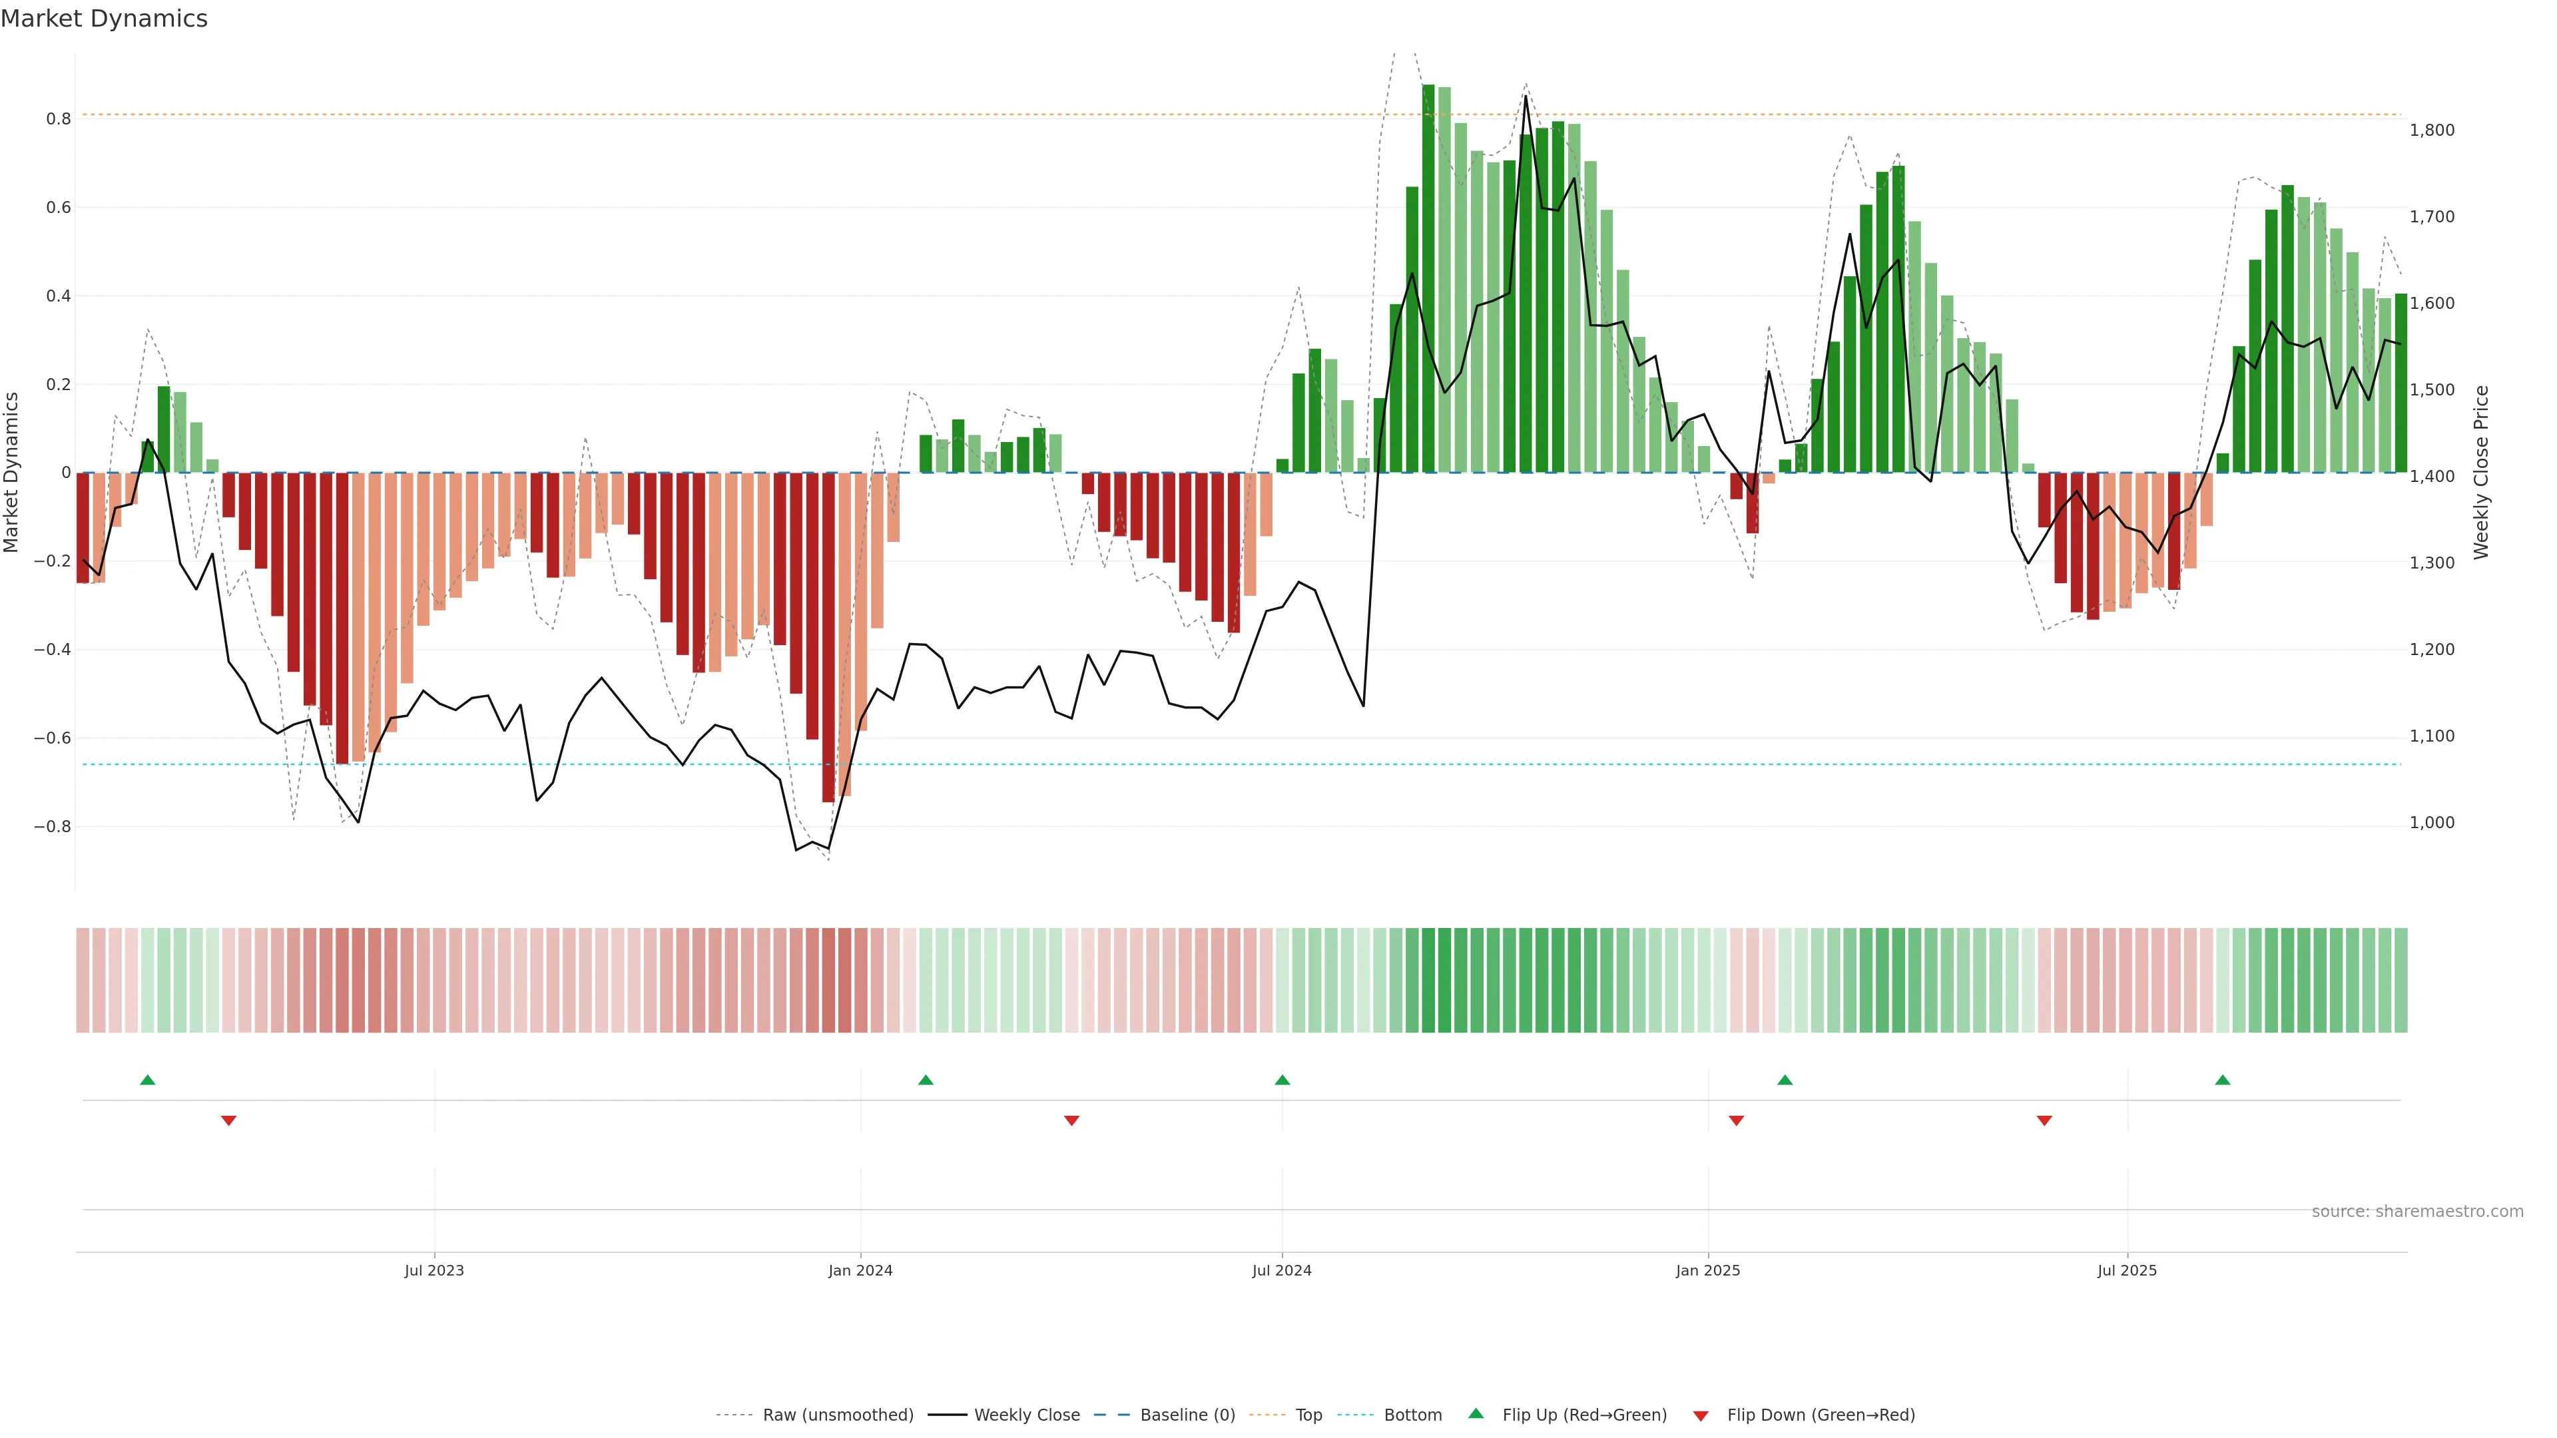
Task: Click the 1,800 tick on the price axis
Action: pyautogui.click(x=2432, y=130)
